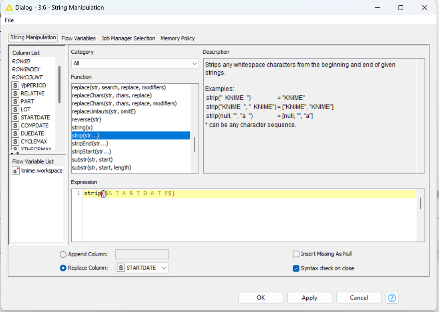Enable the Insert Missing As Null checkbox
This screenshot has width=439, height=312.
pyautogui.click(x=296, y=254)
